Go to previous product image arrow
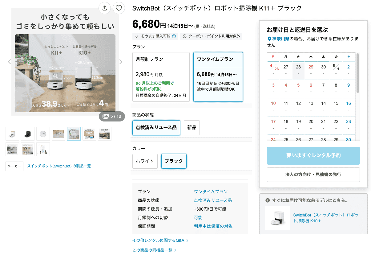This screenshot has width=371, height=255. (x=9, y=62)
